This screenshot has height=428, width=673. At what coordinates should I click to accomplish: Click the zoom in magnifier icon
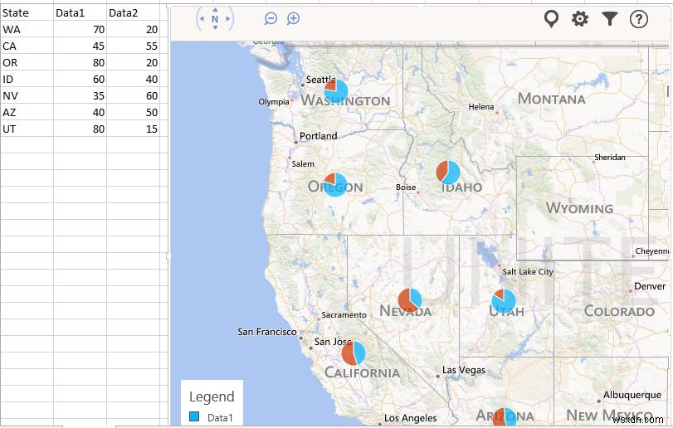click(293, 18)
